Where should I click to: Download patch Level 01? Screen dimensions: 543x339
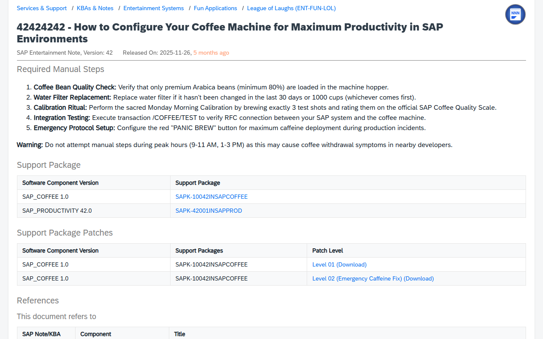339,264
